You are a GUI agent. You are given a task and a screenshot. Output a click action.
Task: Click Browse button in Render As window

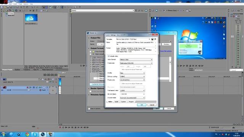point(166,44)
